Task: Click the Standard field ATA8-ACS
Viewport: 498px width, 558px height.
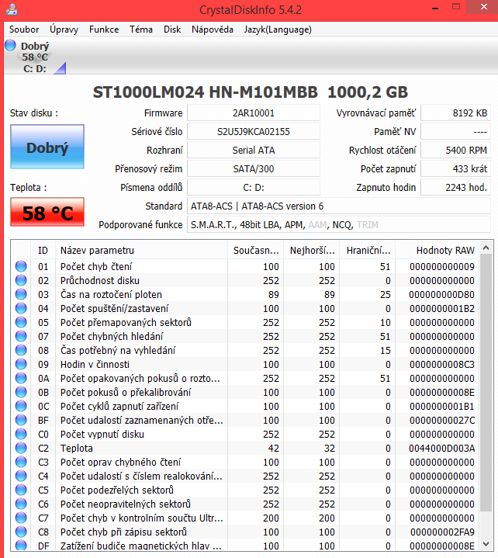Action: (339, 206)
